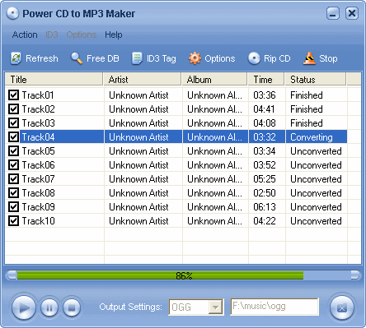The image size is (366, 328).
Task: Select the Track06 title
Action: 38,165
